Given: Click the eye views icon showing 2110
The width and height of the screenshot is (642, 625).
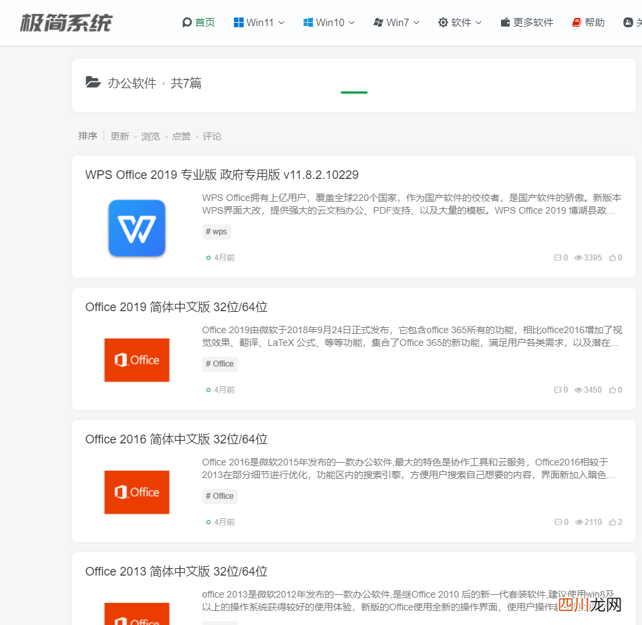Looking at the screenshot, I should pos(579,522).
